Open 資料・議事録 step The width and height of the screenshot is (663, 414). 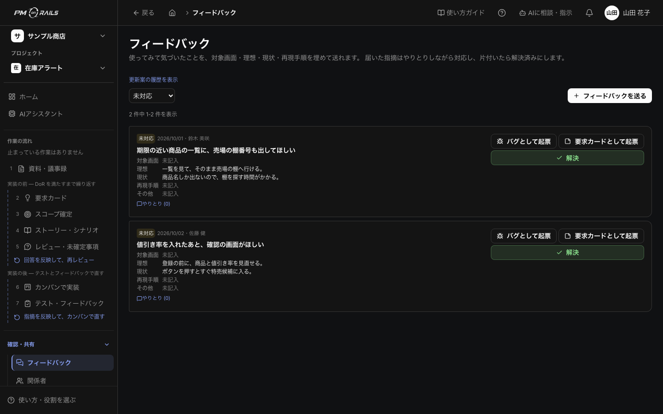[59, 169]
